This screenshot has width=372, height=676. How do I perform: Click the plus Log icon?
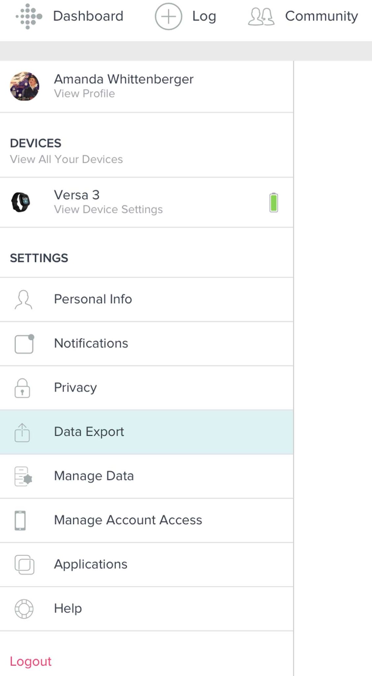tap(168, 16)
